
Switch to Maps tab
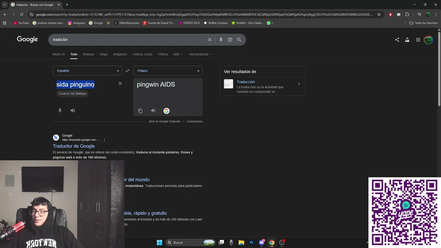pos(104,54)
